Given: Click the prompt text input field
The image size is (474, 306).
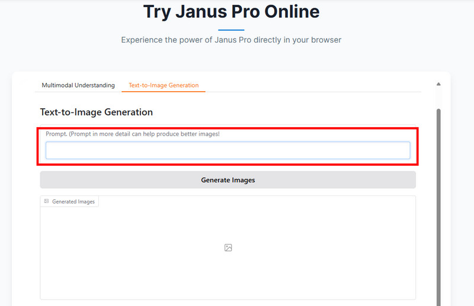Looking at the screenshot, I should point(228,150).
